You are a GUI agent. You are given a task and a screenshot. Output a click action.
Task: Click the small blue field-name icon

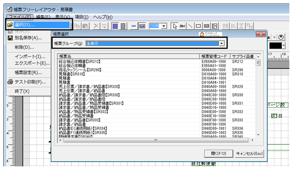pos(134,26)
